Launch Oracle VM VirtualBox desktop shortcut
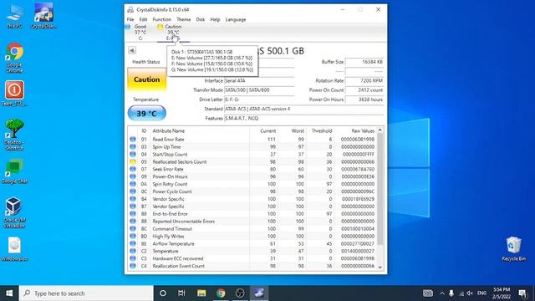 coord(14,212)
